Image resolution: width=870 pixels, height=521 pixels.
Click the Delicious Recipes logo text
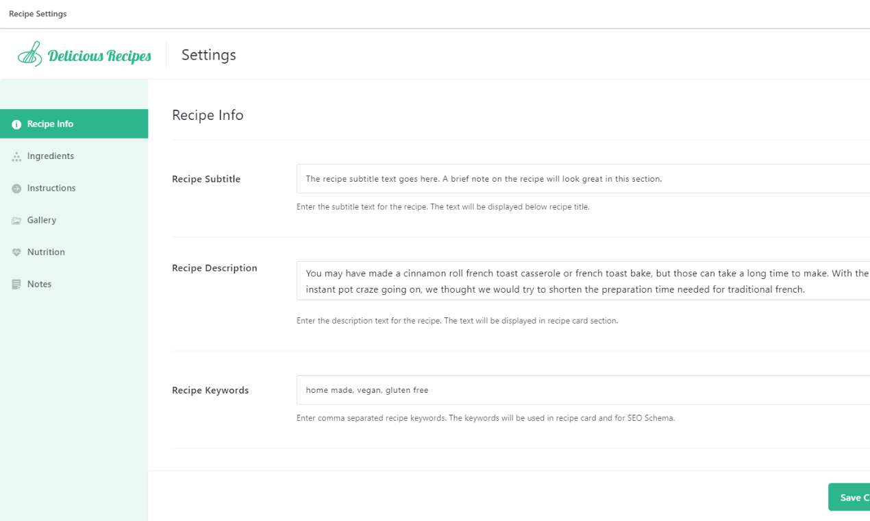[99, 56]
